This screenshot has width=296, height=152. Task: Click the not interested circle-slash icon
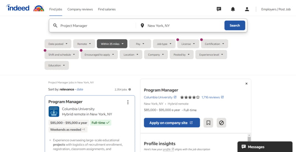click(x=221, y=123)
